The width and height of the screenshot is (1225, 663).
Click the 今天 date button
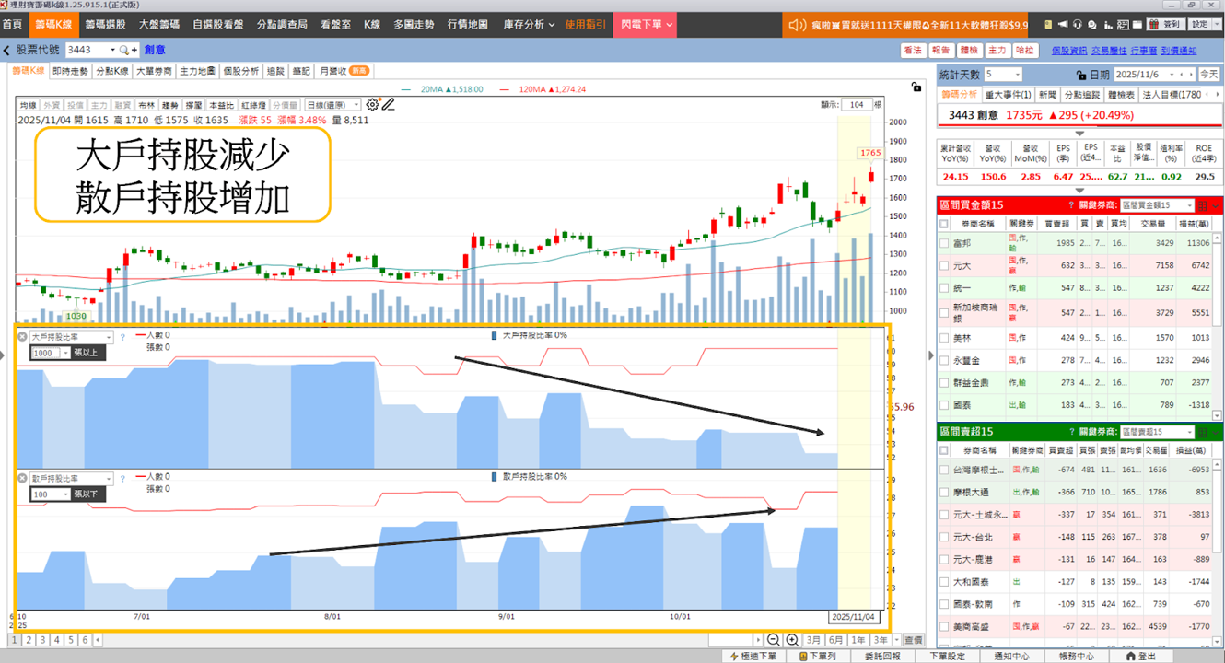1208,75
